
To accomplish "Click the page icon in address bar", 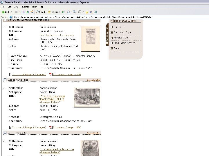I will click(x=11, y=17).
